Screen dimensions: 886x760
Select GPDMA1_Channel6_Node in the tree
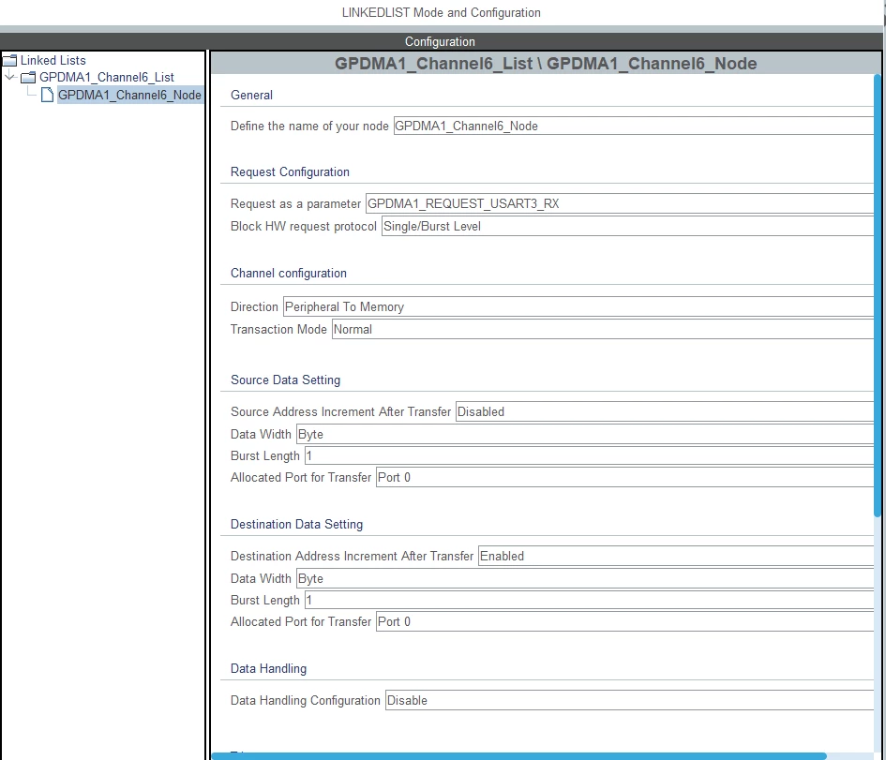click(x=129, y=95)
